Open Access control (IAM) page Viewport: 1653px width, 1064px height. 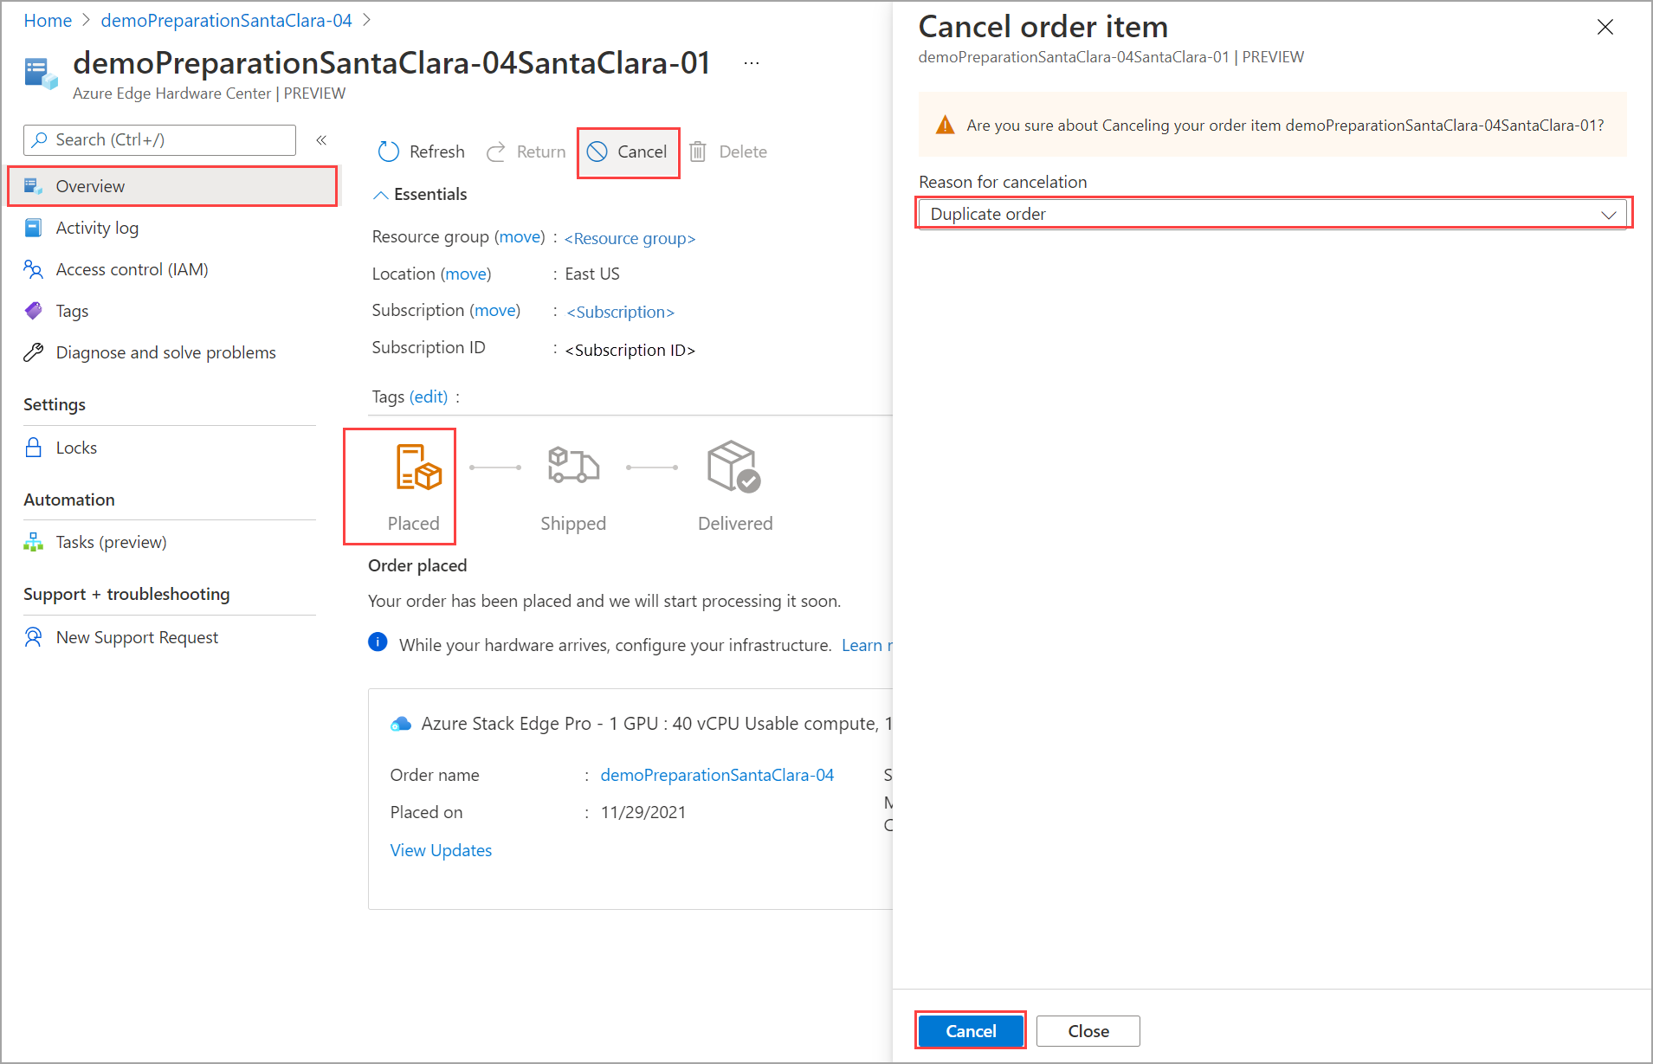[132, 269]
